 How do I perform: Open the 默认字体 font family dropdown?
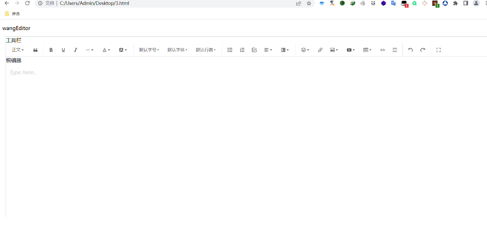pos(177,50)
